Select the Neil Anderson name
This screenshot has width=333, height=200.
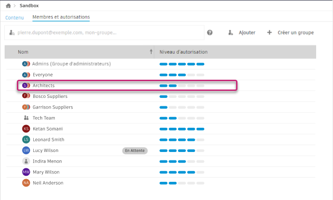coord(48,183)
